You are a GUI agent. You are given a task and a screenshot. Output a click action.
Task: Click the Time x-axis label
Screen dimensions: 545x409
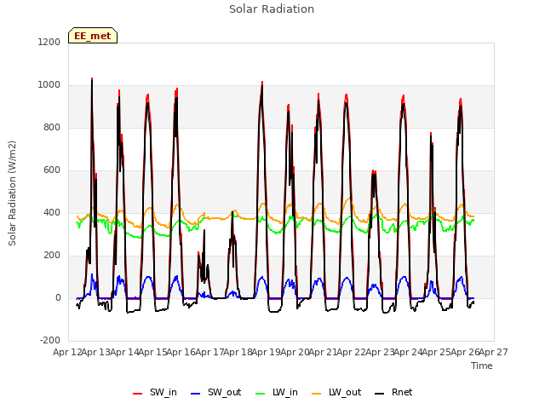(x=482, y=366)
